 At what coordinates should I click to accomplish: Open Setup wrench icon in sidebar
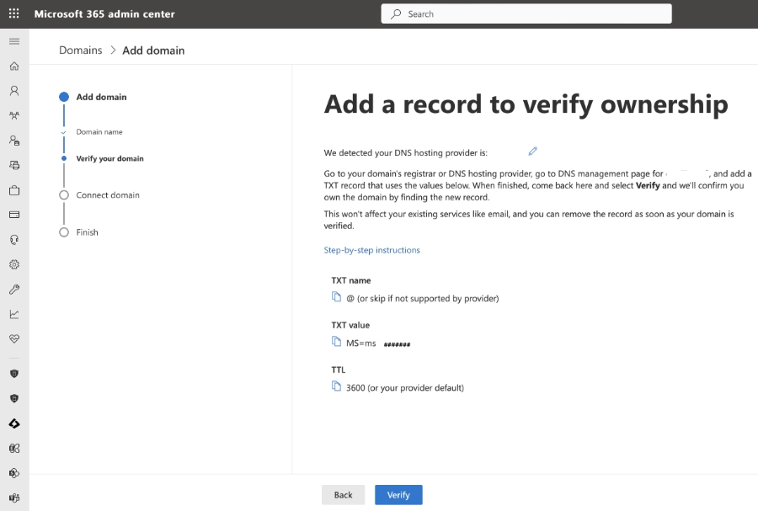tap(14, 290)
